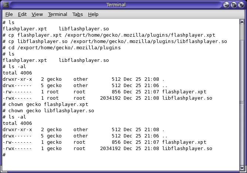Click the vertical scrollbar thumb
Screen dimensions: 247x173
[x=242, y=102]
